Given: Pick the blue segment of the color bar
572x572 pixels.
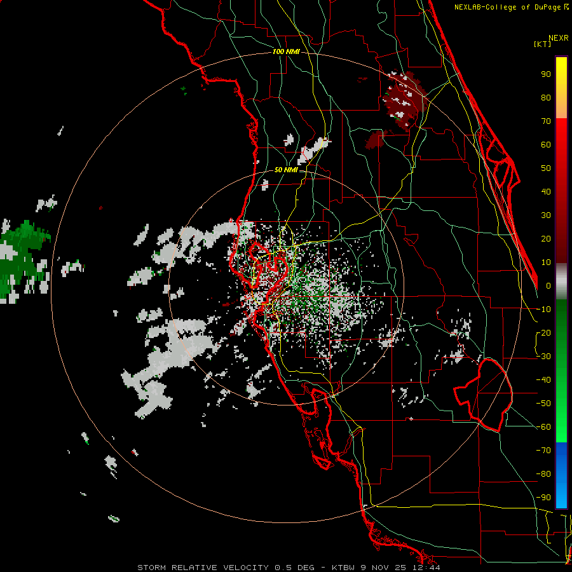Looking at the screenshot, I should click(561, 475).
